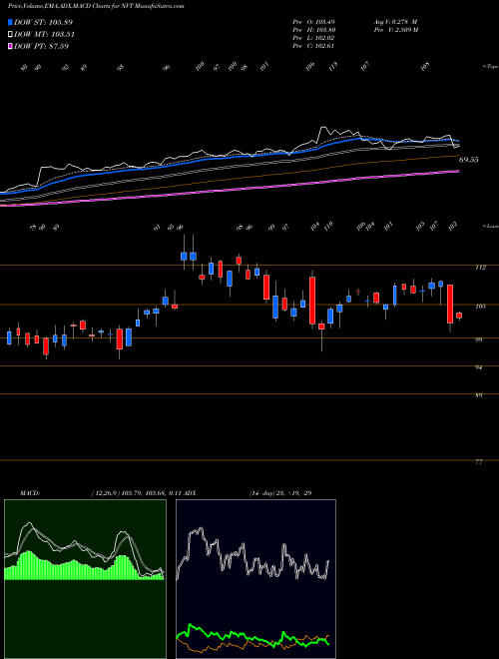The width and height of the screenshot is (499, 659).
Task: Click the Pre C: 102.61 value
Action: [313, 46]
